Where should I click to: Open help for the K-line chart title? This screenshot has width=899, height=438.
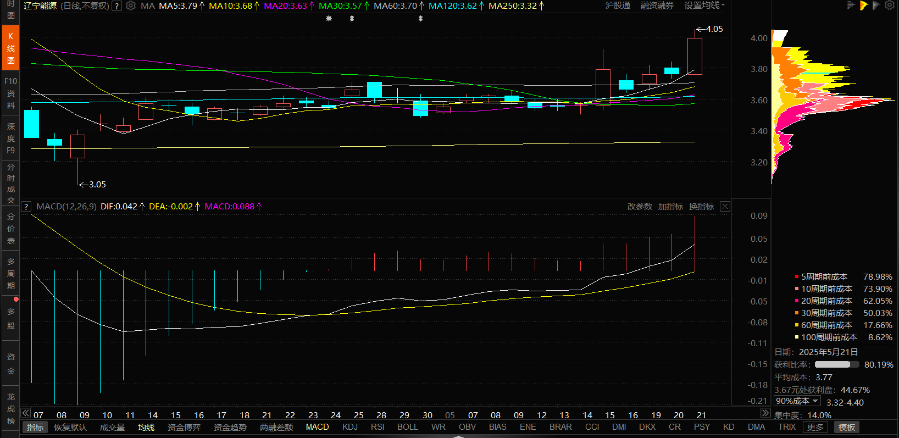click(x=116, y=6)
